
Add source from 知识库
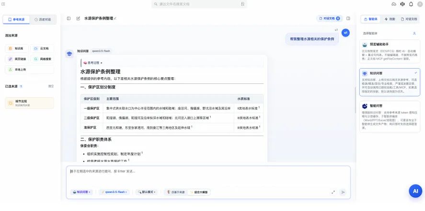point(17,48)
